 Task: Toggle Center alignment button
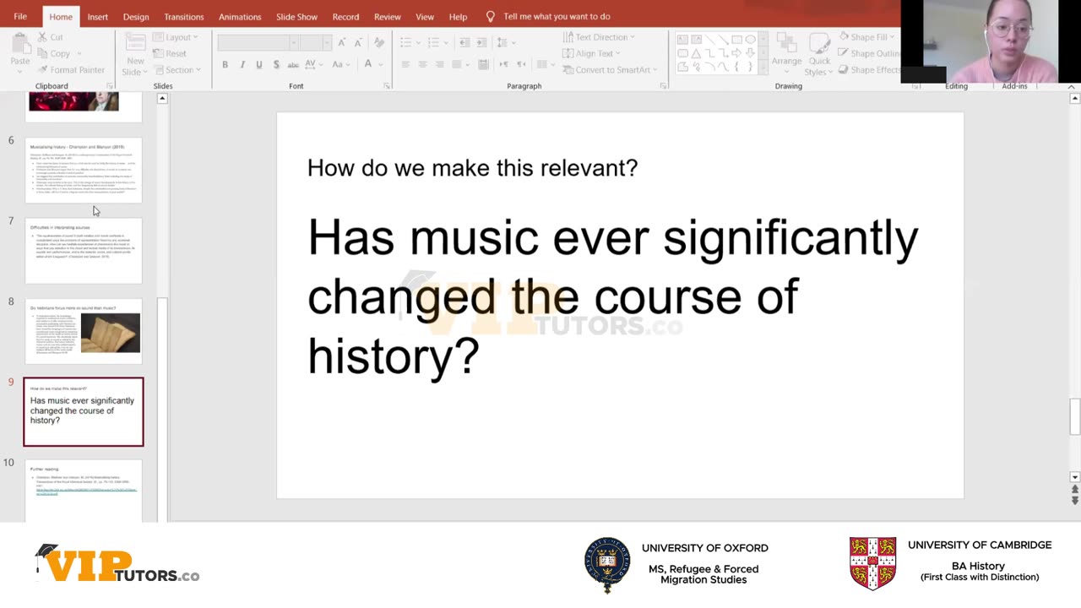[422, 64]
